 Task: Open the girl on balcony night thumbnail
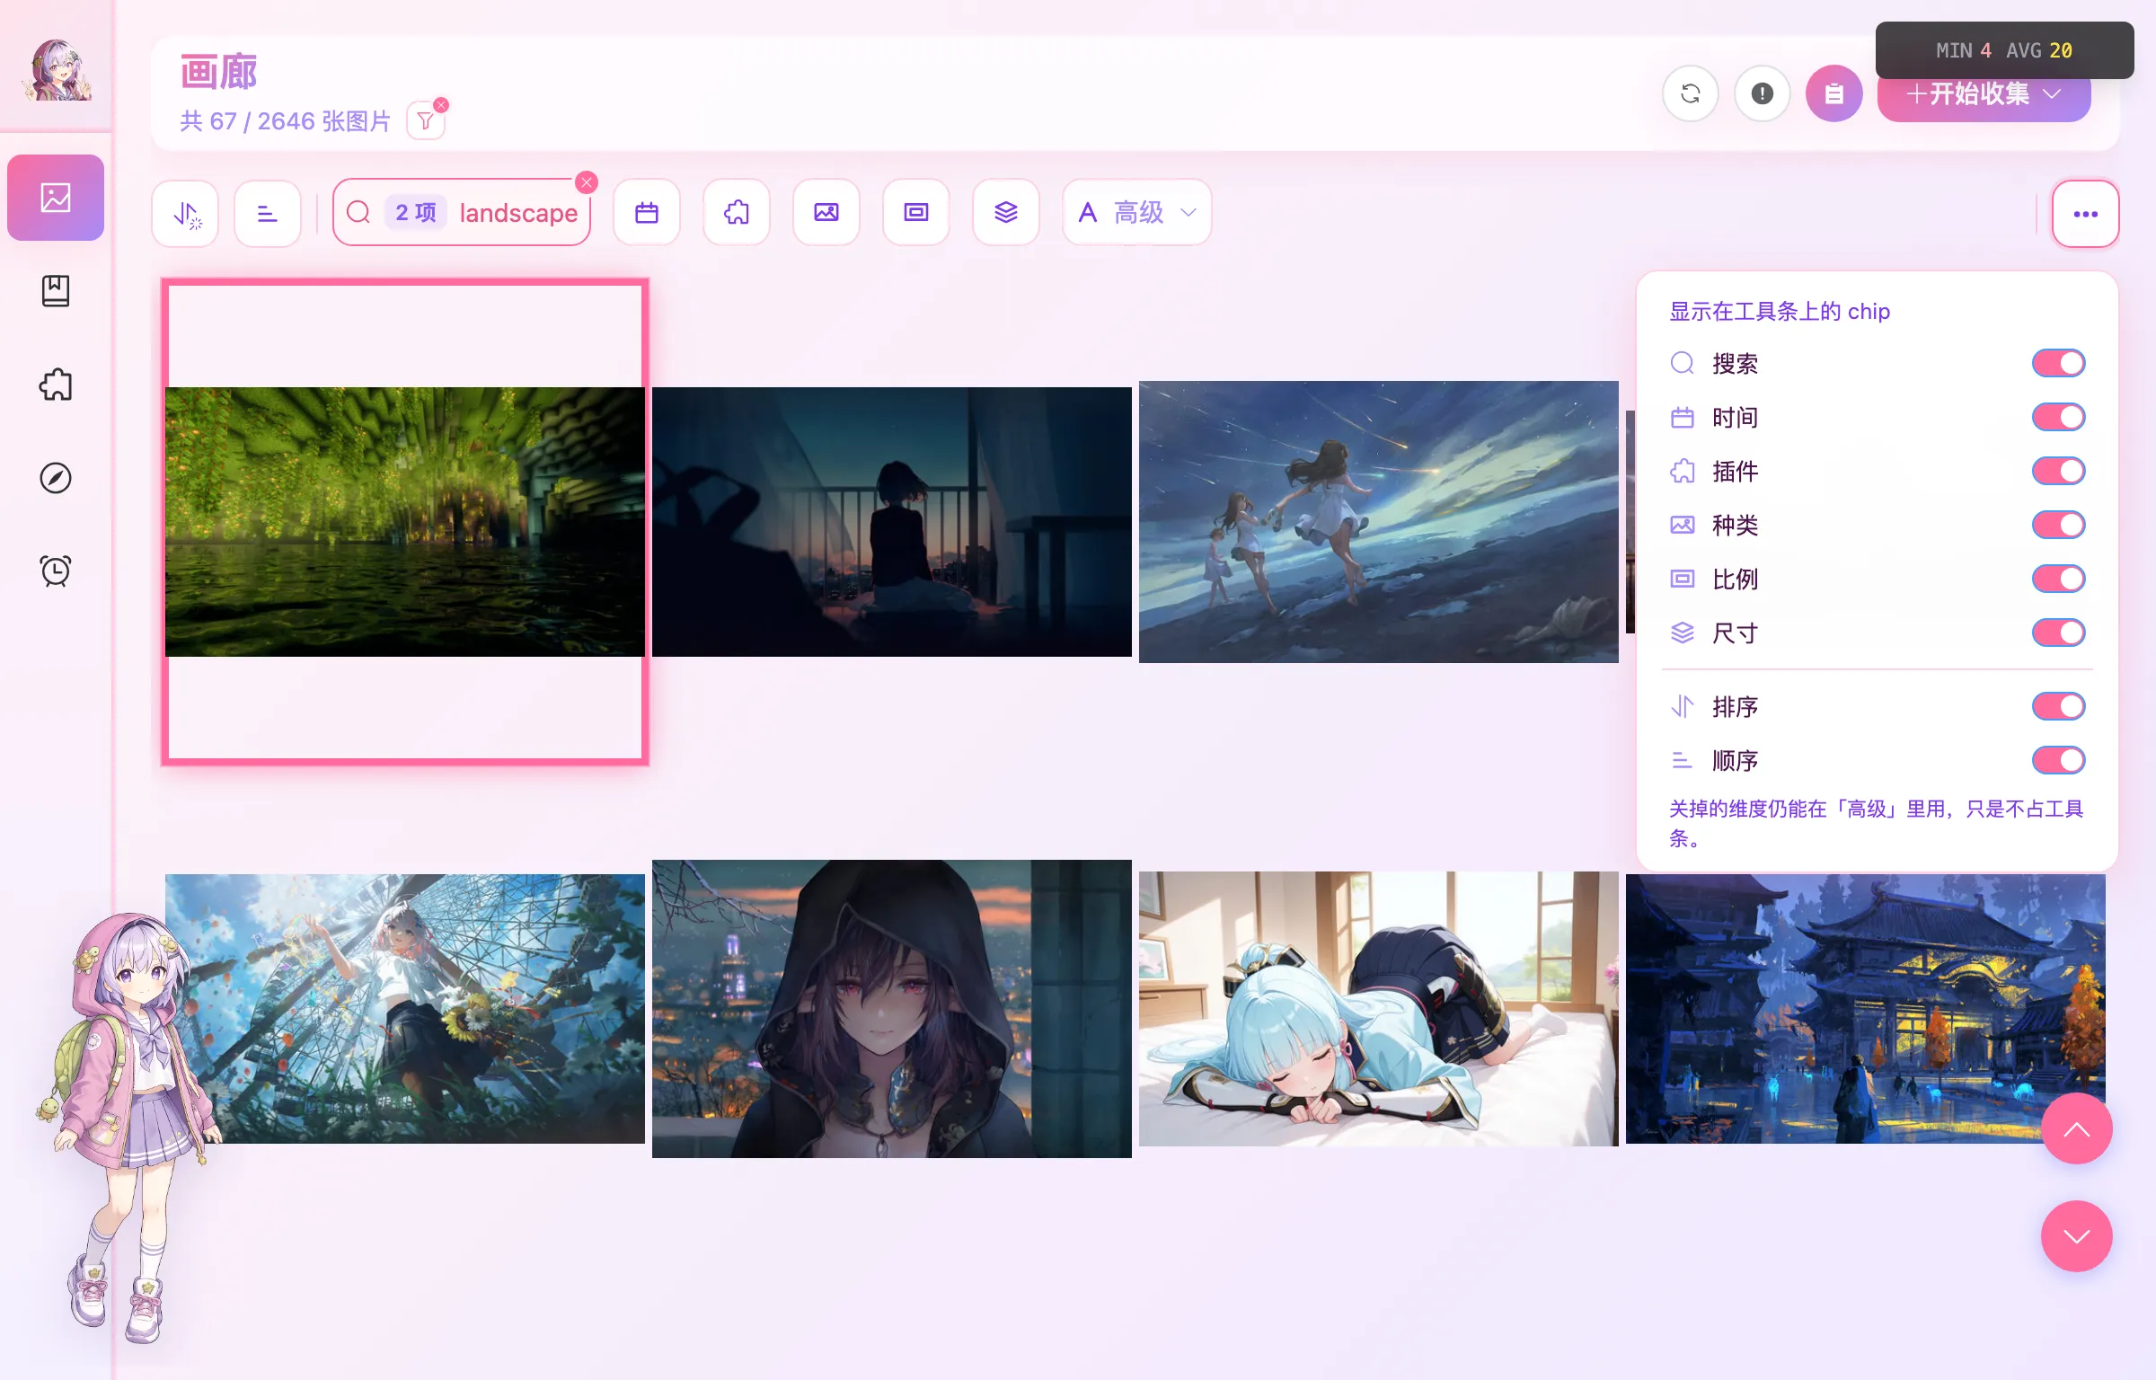[891, 522]
